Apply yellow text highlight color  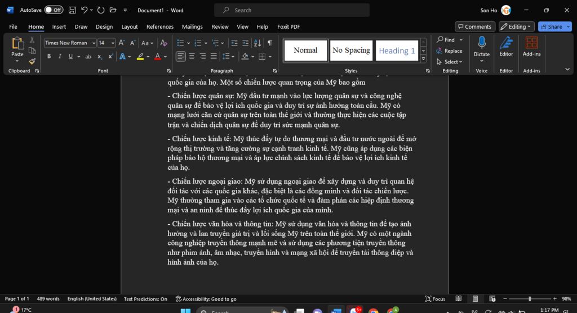pyautogui.click(x=140, y=57)
